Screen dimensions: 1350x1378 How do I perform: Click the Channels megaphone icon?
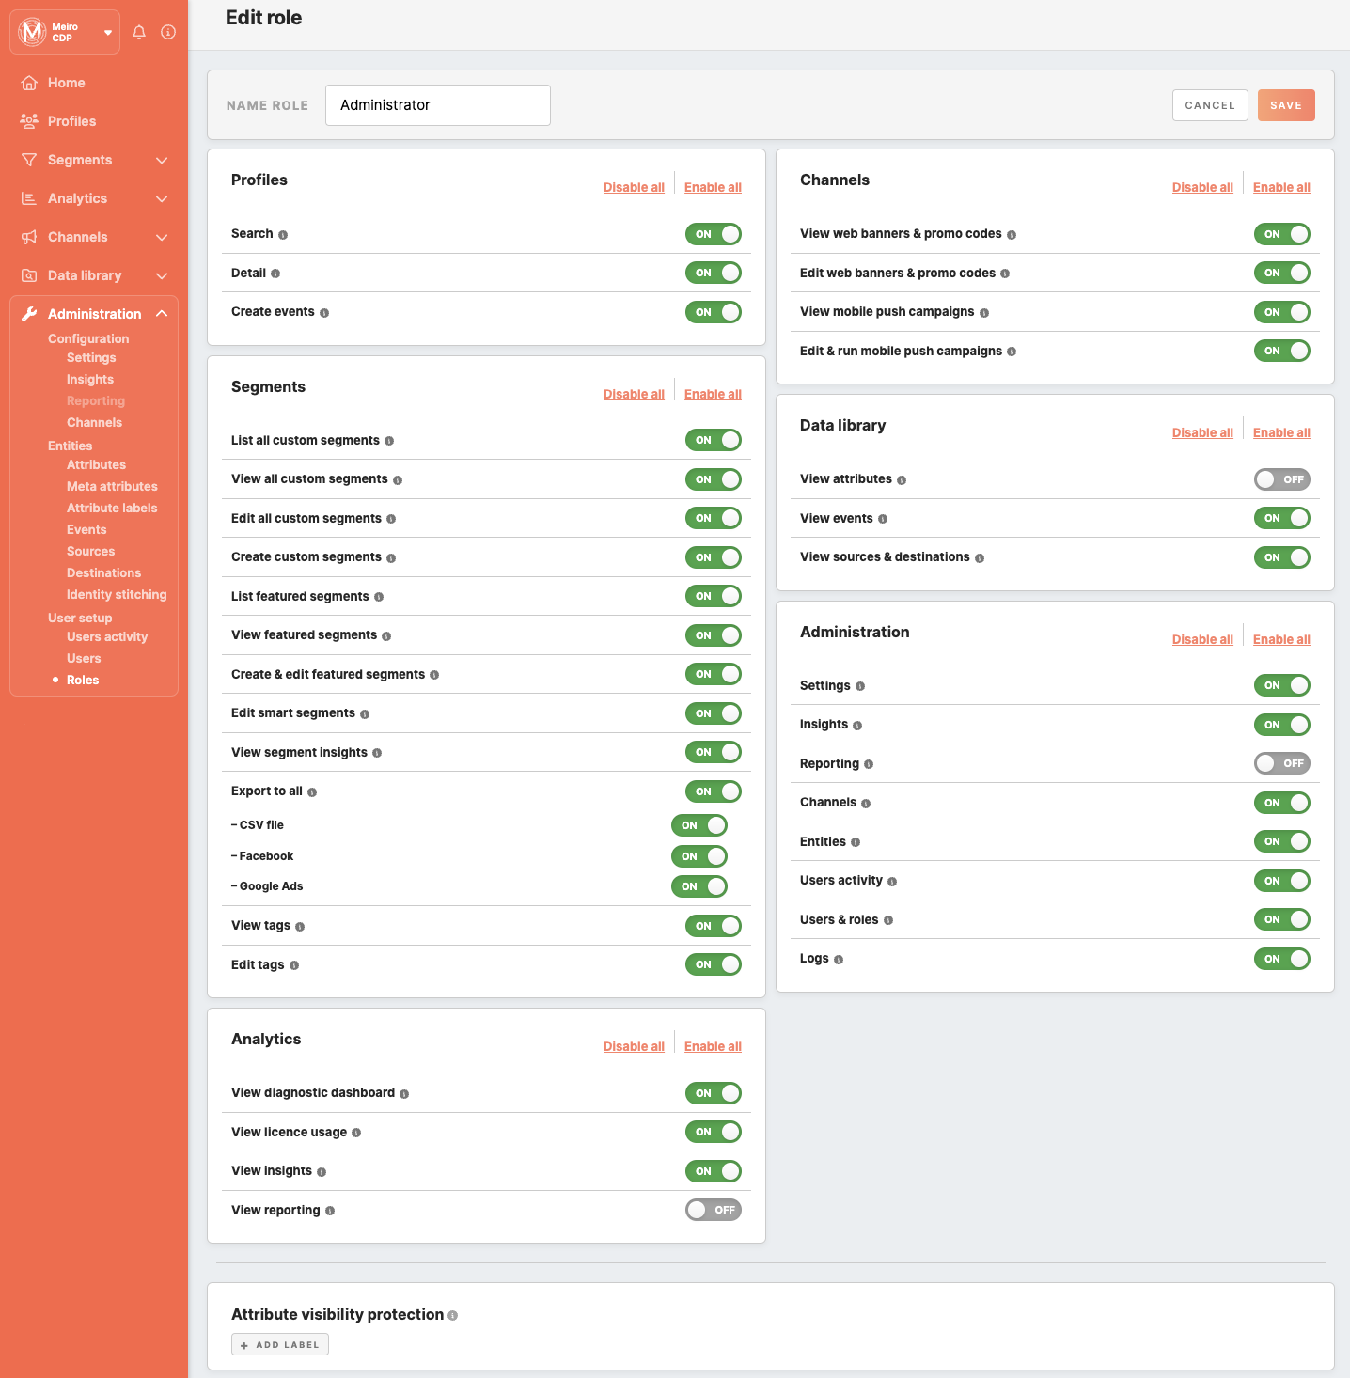(x=29, y=237)
